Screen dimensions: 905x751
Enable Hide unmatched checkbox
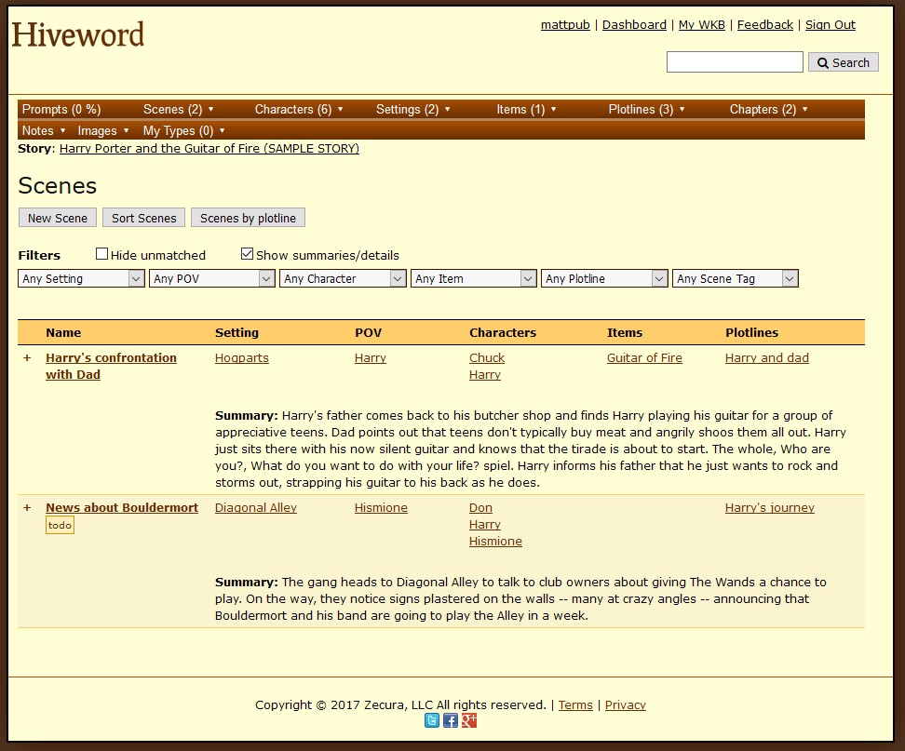click(x=102, y=254)
